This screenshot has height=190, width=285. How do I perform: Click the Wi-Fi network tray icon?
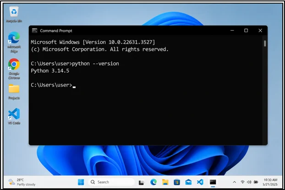tap(242, 182)
